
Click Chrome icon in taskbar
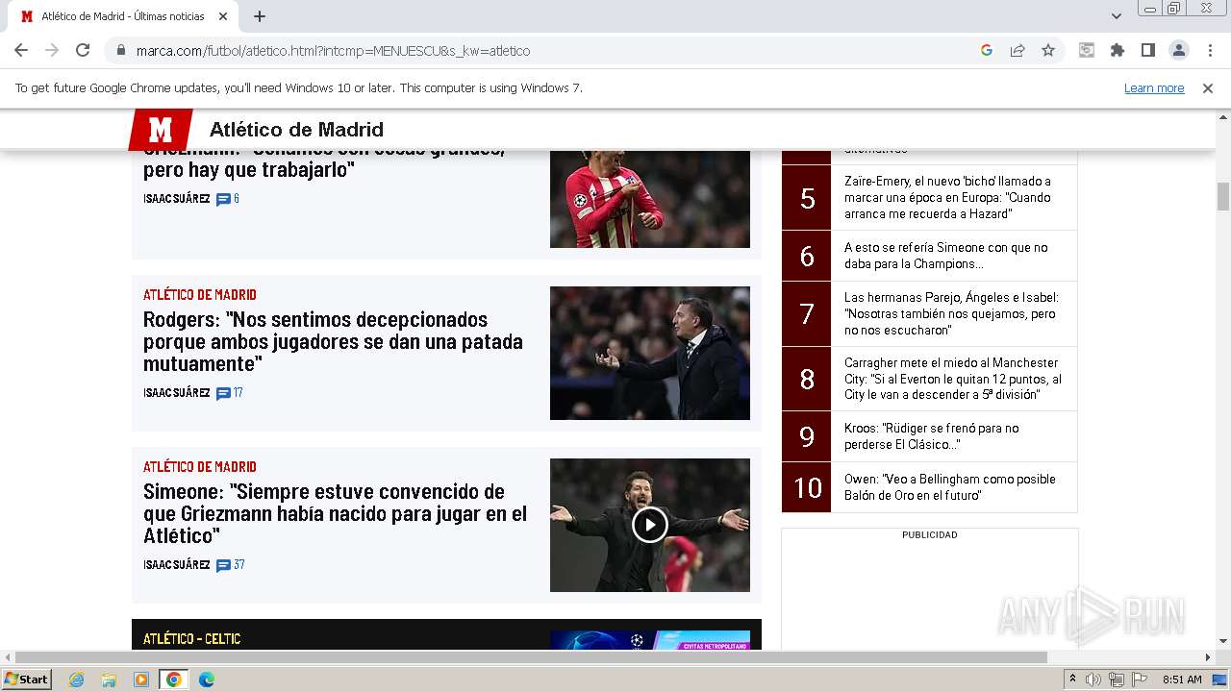174,680
